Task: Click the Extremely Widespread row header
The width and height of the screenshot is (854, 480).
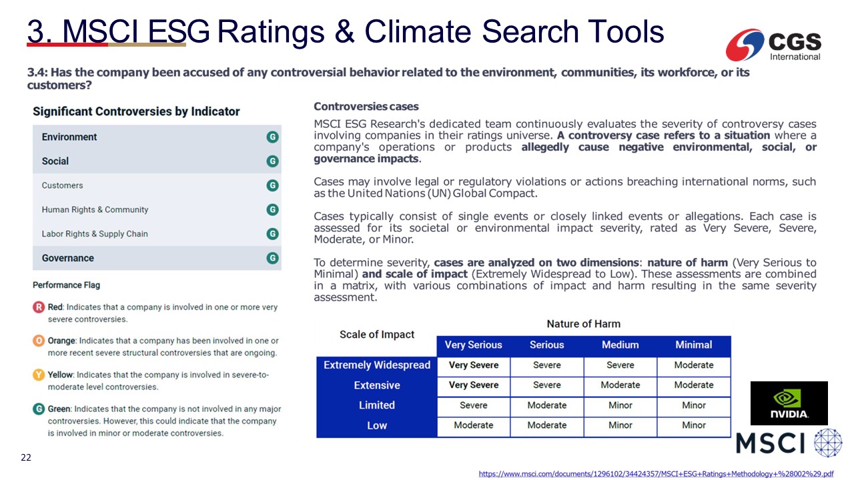Action: click(x=377, y=365)
